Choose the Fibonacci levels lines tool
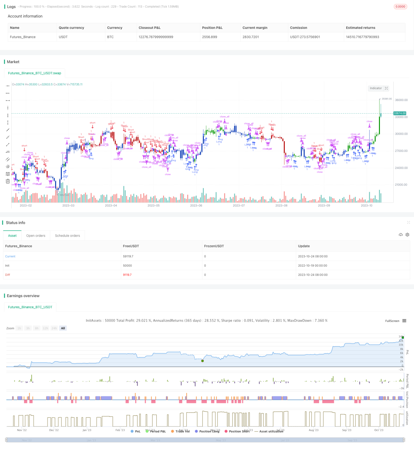The image size is (414, 449). point(8,174)
